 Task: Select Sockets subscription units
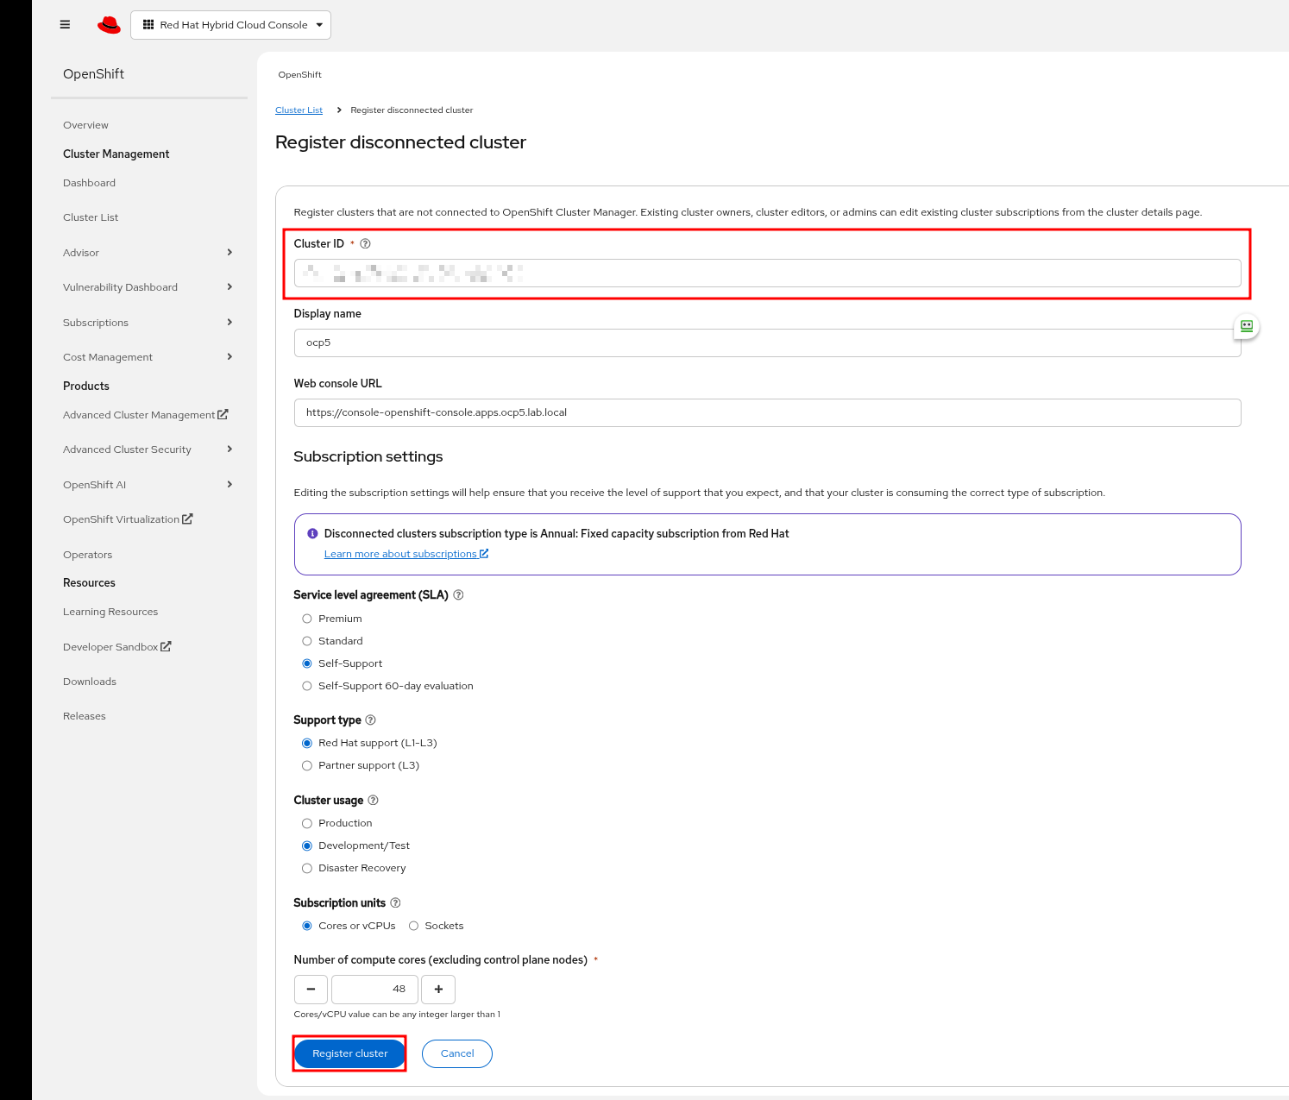click(x=414, y=926)
